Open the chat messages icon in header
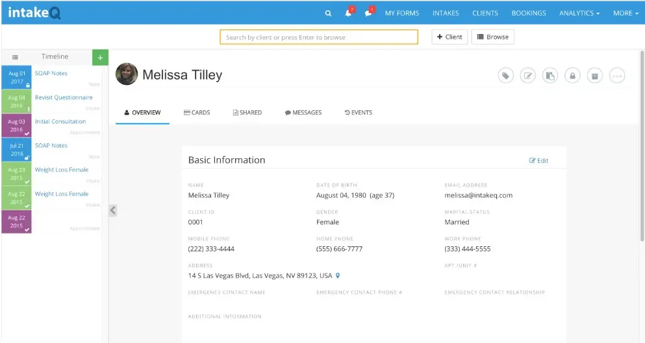 click(369, 13)
